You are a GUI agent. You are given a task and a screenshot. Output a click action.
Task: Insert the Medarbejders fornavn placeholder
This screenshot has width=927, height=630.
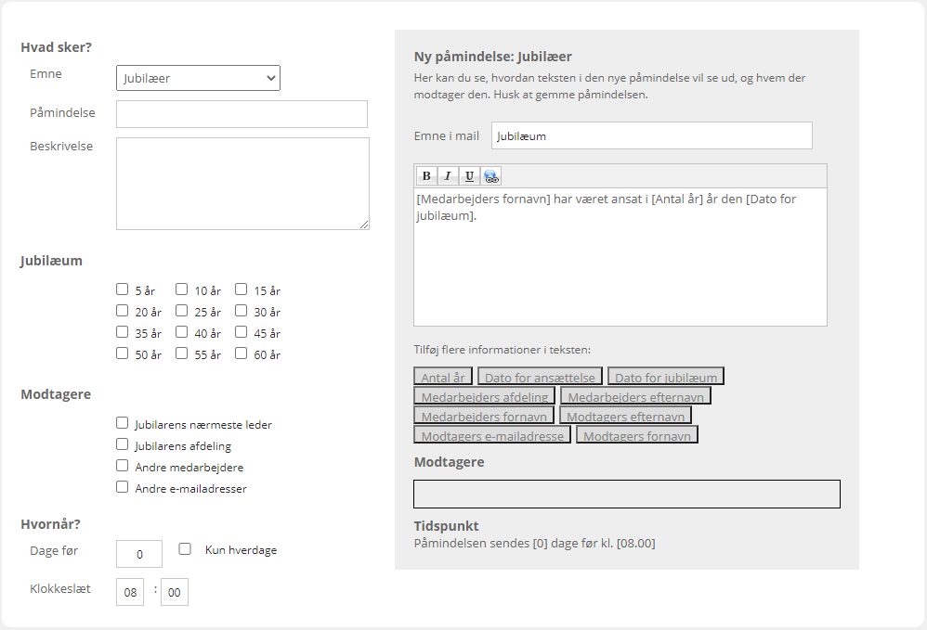point(484,416)
